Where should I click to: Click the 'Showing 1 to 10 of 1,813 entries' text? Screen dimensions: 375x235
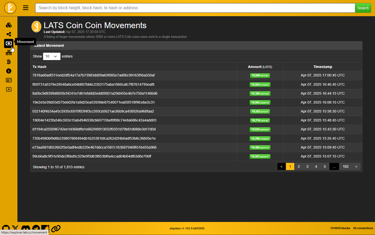58,167
